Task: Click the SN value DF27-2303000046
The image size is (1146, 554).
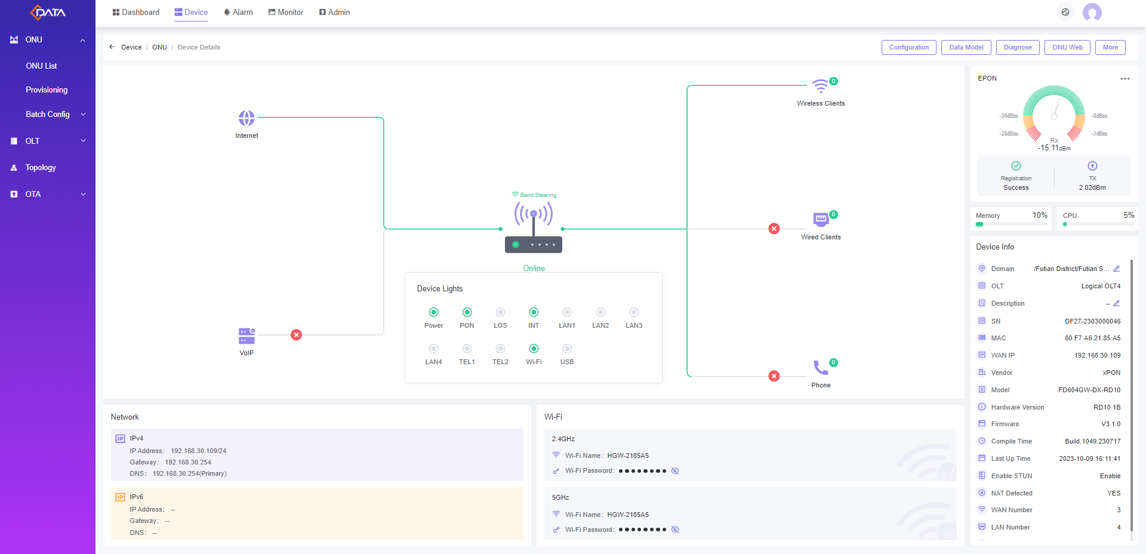Action: [1092, 321]
